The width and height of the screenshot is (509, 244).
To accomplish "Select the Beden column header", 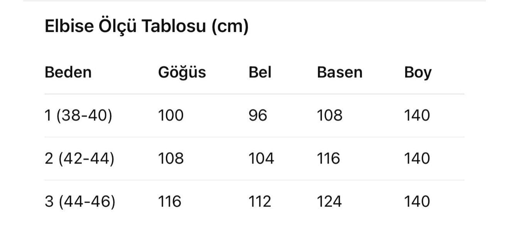I will point(68,72).
